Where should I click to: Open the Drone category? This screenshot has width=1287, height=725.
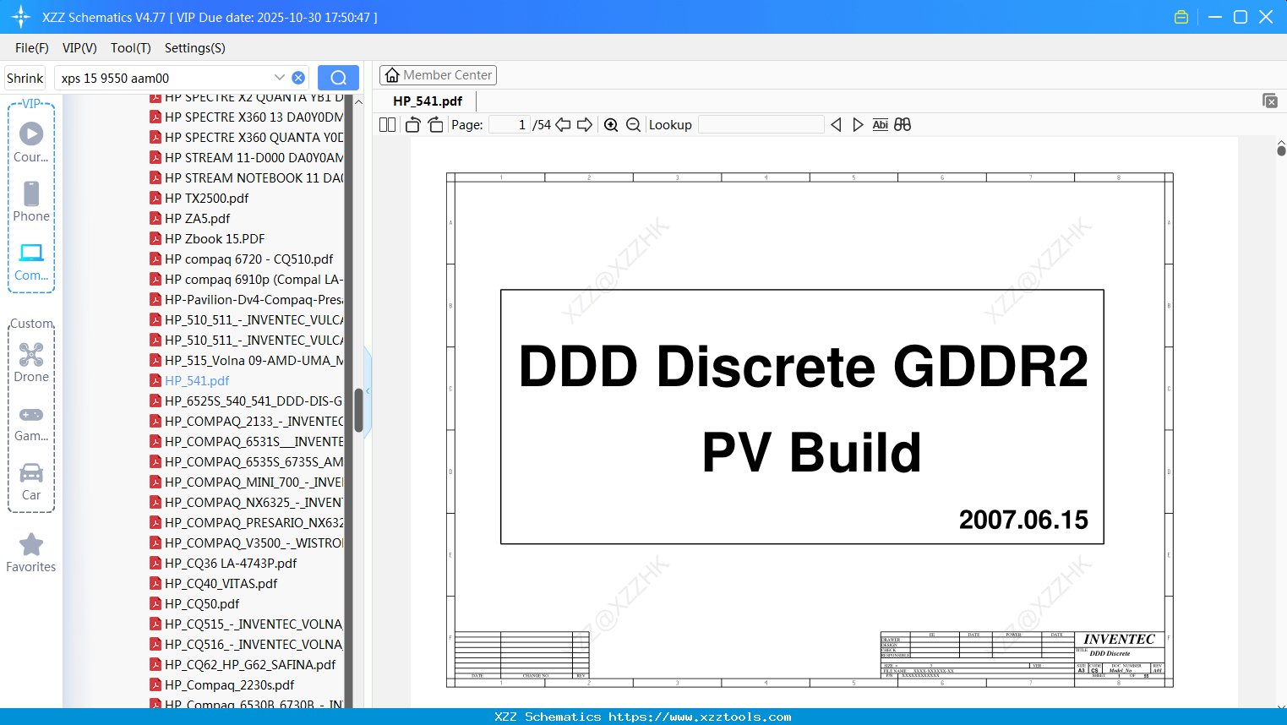[31, 363]
